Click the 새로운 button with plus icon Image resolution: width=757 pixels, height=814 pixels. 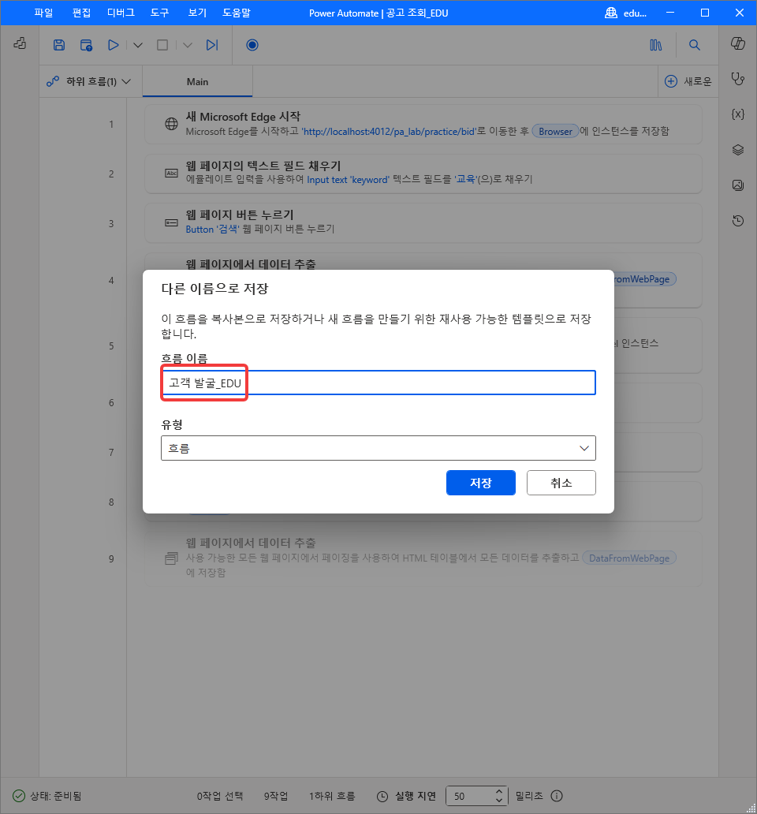(688, 81)
